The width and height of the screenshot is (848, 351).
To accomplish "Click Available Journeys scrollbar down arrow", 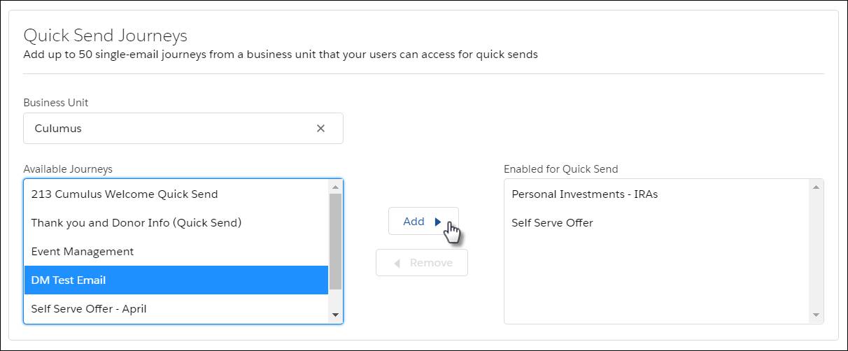I will tap(336, 315).
